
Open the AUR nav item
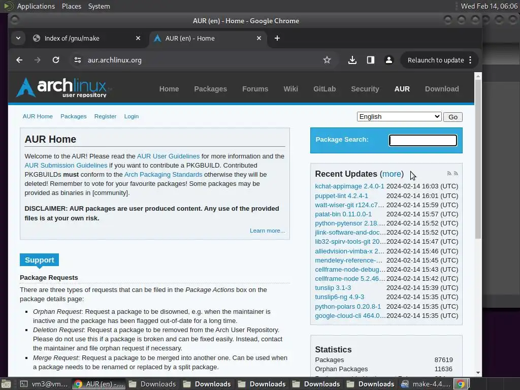[402, 89]
